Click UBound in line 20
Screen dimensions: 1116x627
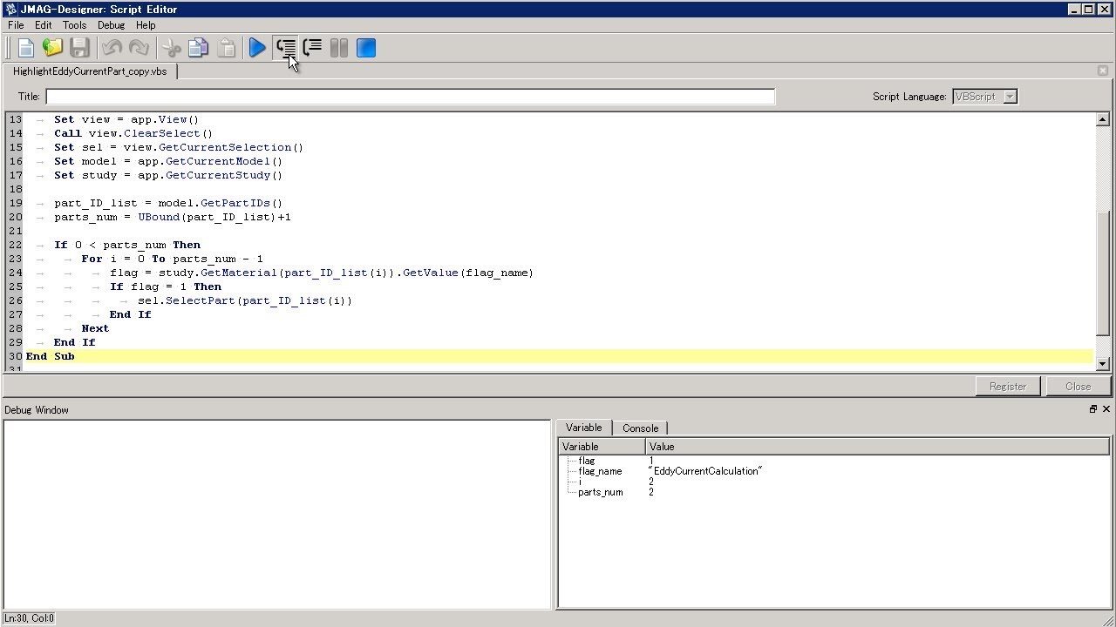pyautogui.click(x=158, y=217)
